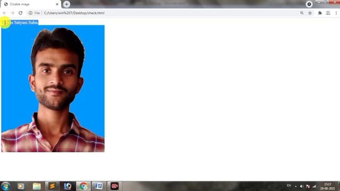Screen dimensions: 340x191
Task: Open the network signal tray icon
Action: (314, 186)
